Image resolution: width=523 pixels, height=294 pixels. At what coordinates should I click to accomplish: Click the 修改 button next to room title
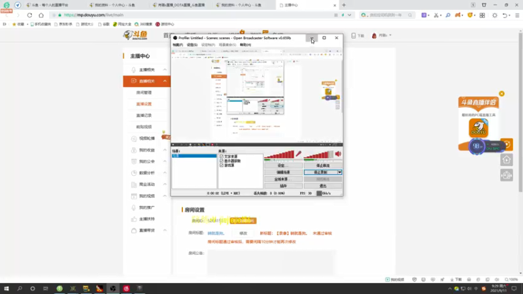tap(243, 233)
